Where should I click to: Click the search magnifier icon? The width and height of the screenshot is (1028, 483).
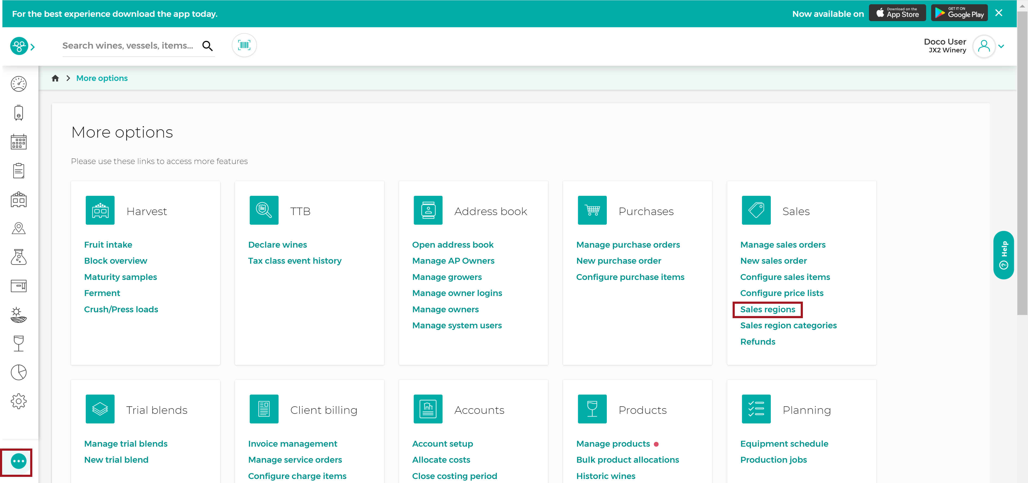click(208, 46)
